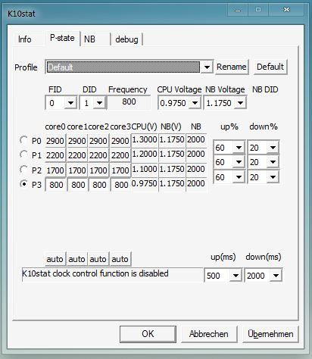Click the P0 CPU(V) value 1.3000
312x359 pixels.
pos(145,139)
